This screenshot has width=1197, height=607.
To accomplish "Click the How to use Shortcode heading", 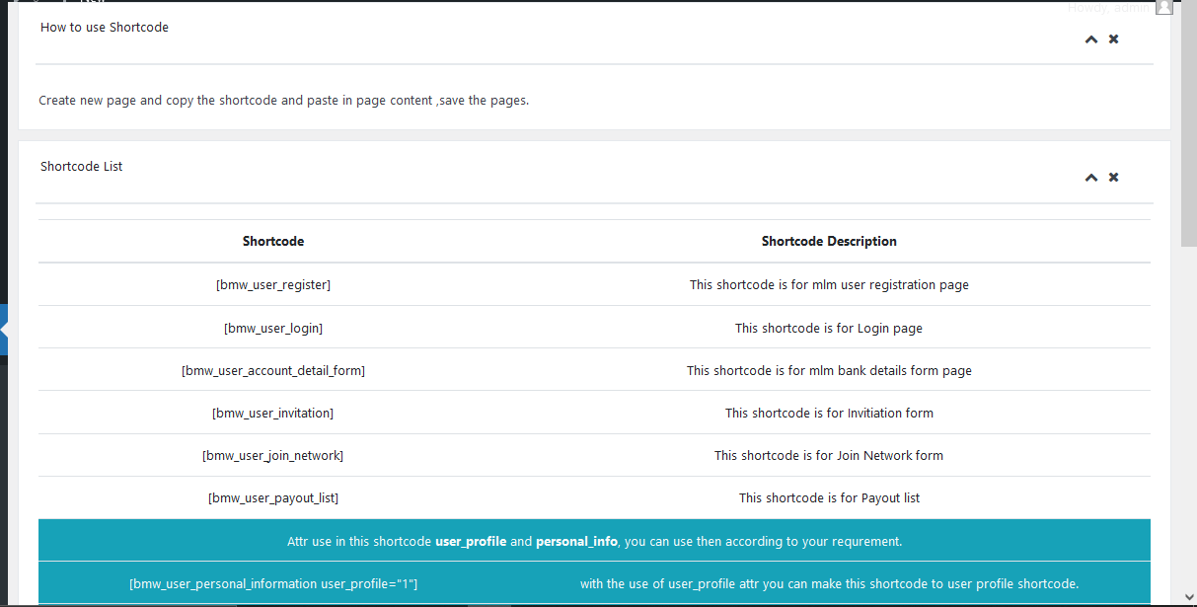I will (x=105, y=28).
